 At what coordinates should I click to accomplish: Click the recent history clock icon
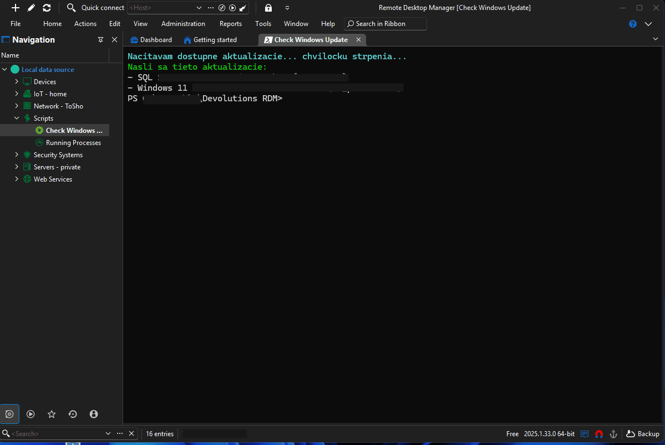(x=73, y=414)
